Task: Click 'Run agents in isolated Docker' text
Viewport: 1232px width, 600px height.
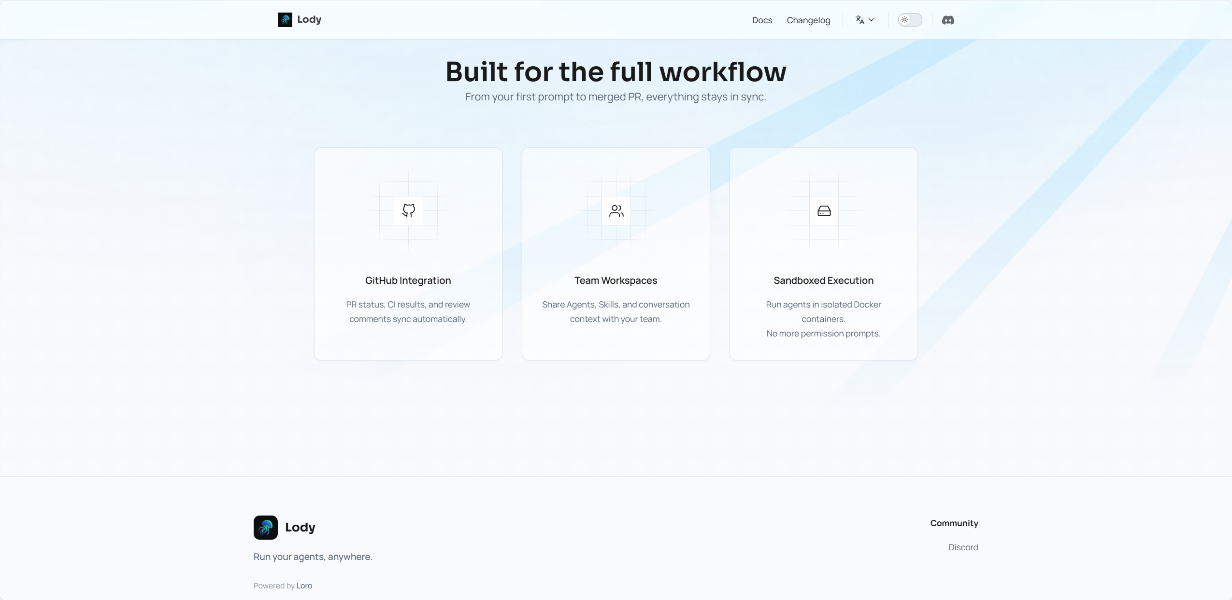Action: (x=823, y=312)
